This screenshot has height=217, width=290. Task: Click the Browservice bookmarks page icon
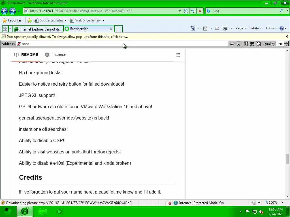(x=246, y=44)
